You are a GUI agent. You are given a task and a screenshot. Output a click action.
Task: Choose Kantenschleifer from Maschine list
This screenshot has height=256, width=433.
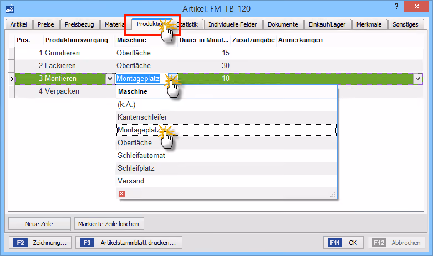click(x=226, y=117)
